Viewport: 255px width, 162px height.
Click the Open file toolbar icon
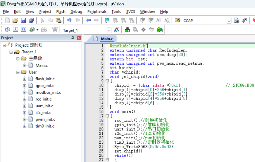coord(15,20)
